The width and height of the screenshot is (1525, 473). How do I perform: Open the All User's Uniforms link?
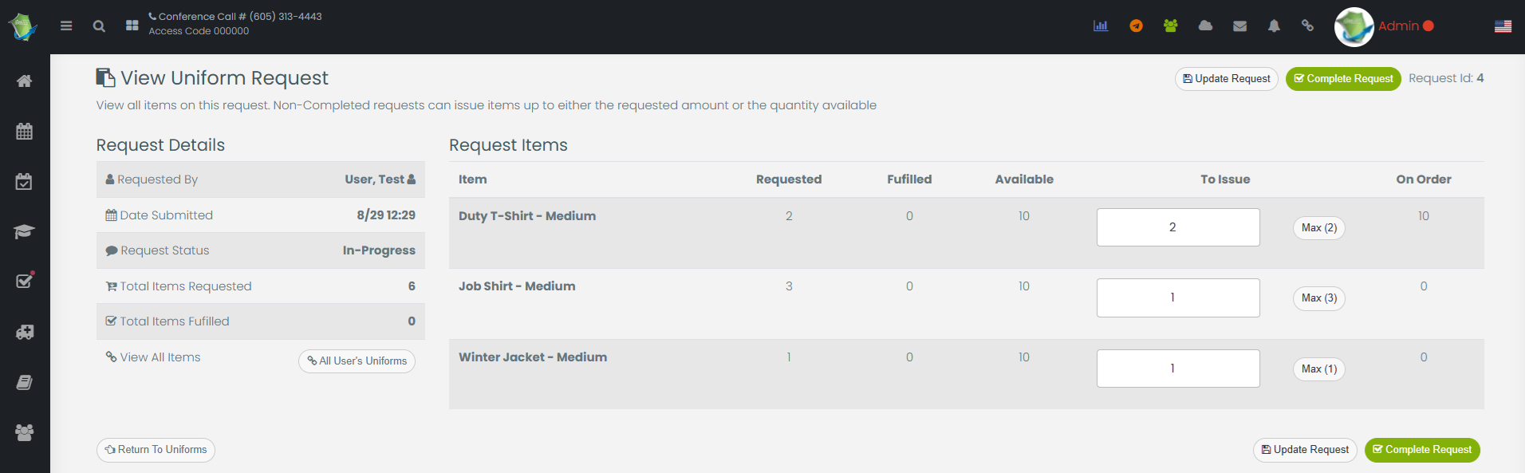pos(357,361)
